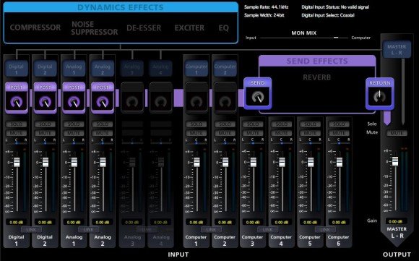Click the Digital 1 send knob
Screen dimensions: 419x261
click(x=17, y=102)
